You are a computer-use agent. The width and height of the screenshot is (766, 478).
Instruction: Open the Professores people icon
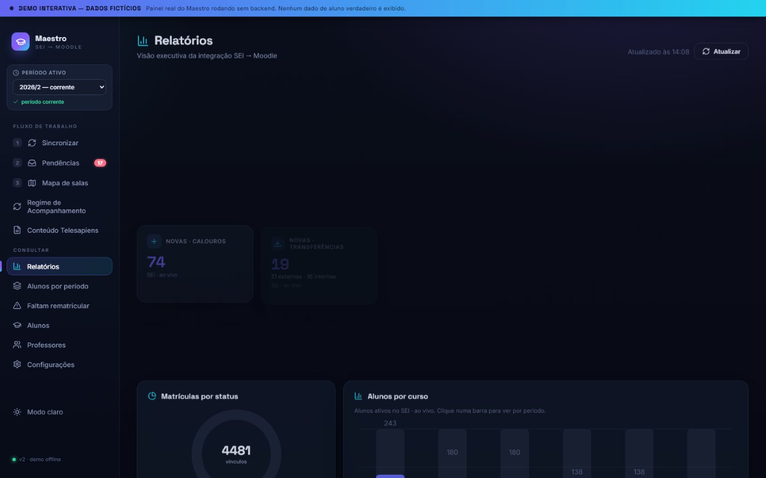pos(17,345)
